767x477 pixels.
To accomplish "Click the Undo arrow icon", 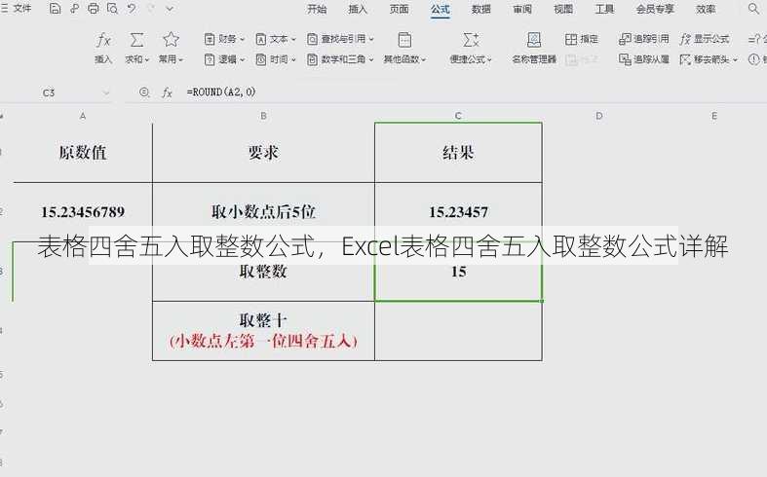I will [132, 9].
